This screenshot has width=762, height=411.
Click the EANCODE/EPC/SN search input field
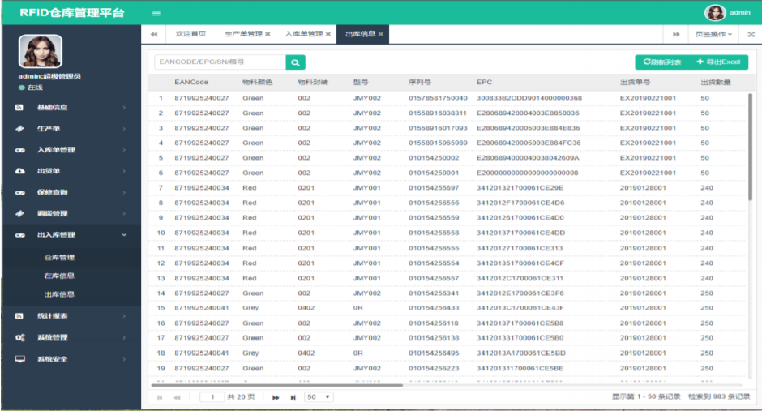pos(220,62)
